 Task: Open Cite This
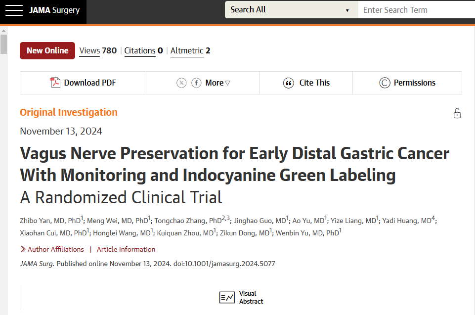click(x=314, y=83)
